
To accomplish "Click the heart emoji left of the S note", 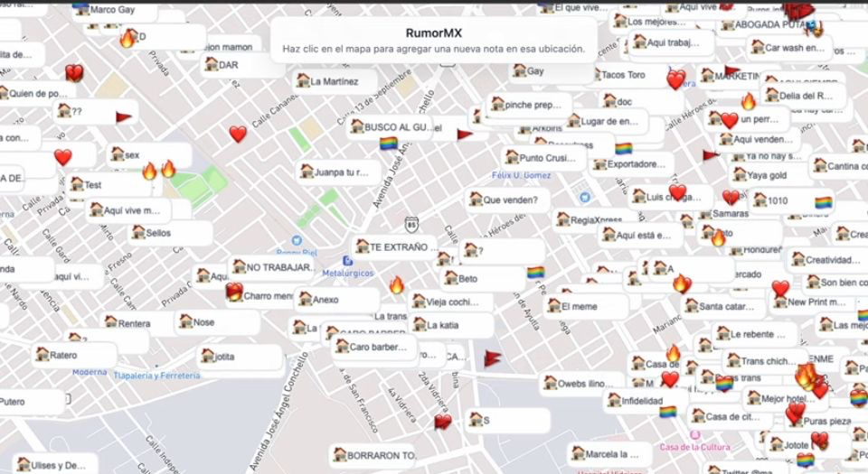I will (x=443, y=423).
